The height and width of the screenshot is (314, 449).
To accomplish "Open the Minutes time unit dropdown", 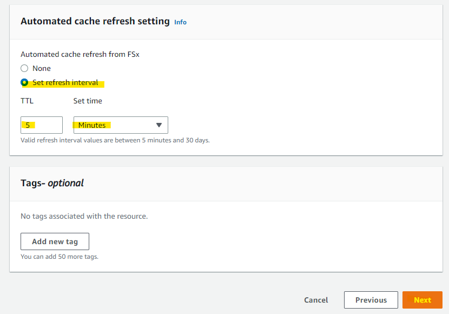I will 120,125.
